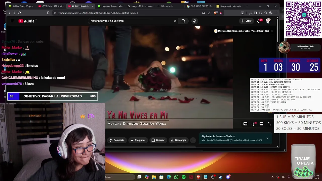Open Task View from the taskbar
The image size is (322, 181).
[139, 177]
